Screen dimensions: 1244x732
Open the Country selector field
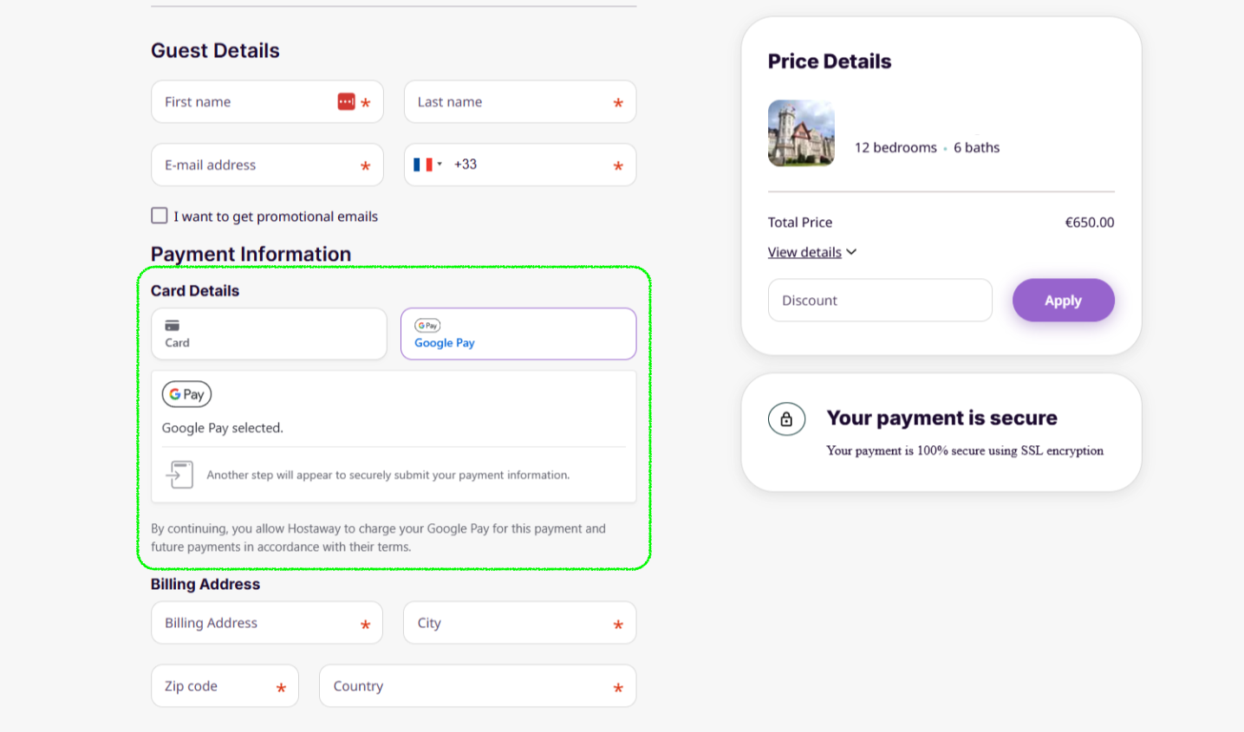point(478,686)
